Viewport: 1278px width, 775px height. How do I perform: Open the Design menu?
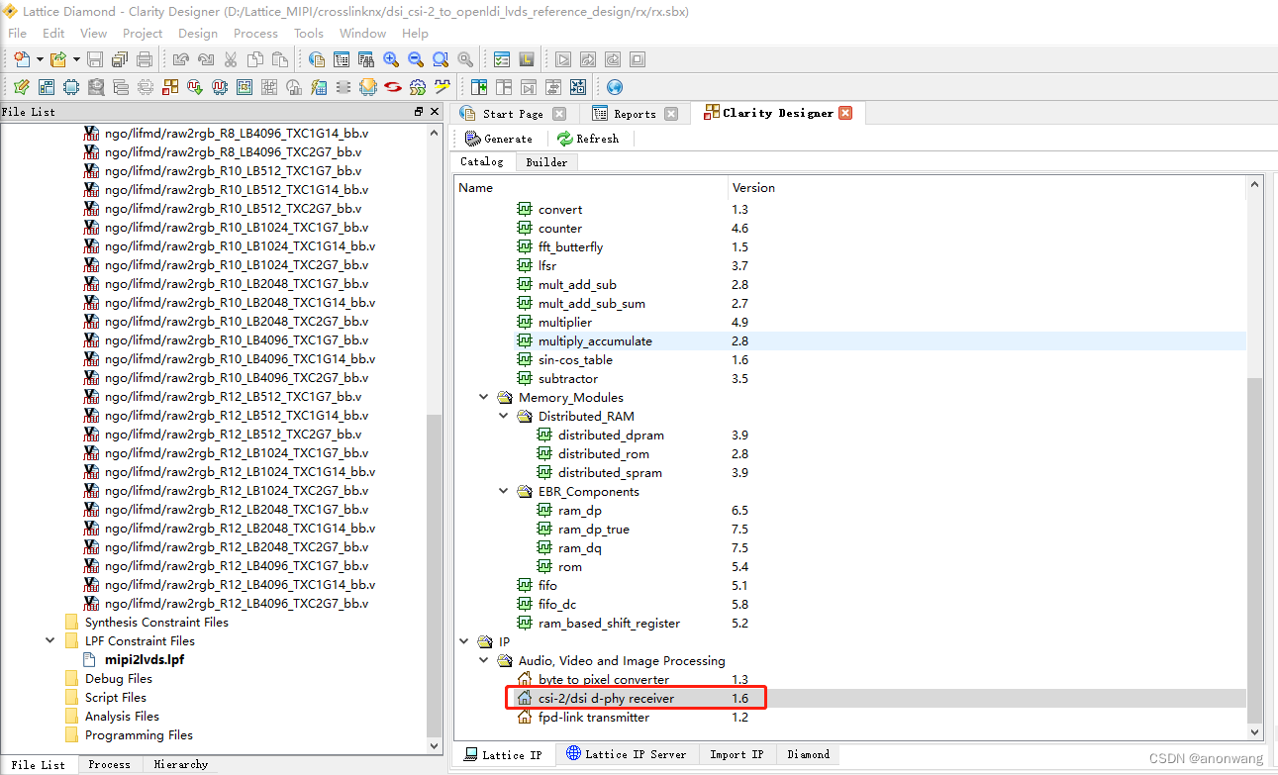pyautogui.click(x=198, y=33)
